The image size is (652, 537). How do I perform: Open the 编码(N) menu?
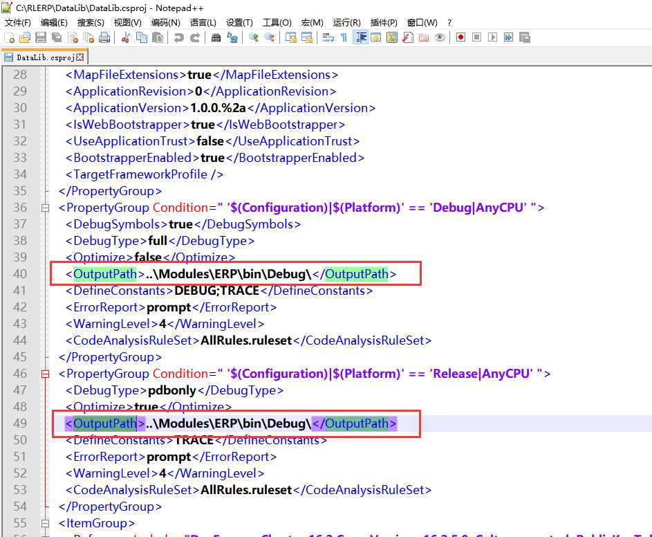[x=165, y=22]
